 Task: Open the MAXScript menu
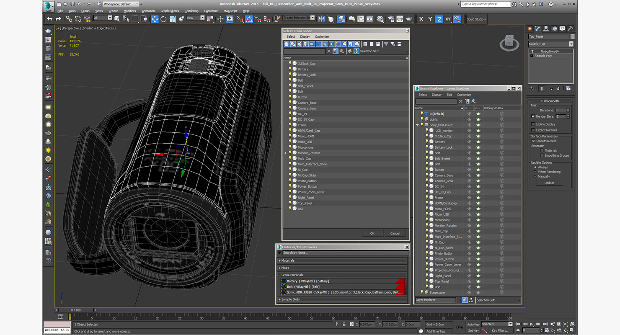pos(230,11)
